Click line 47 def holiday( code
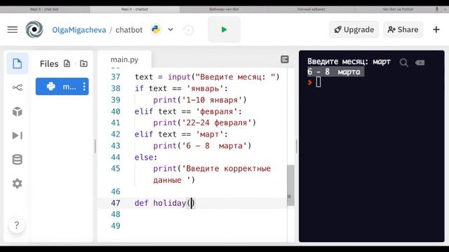Image resolution: width=449 pixels, height=252 pixels. point(165,203)
